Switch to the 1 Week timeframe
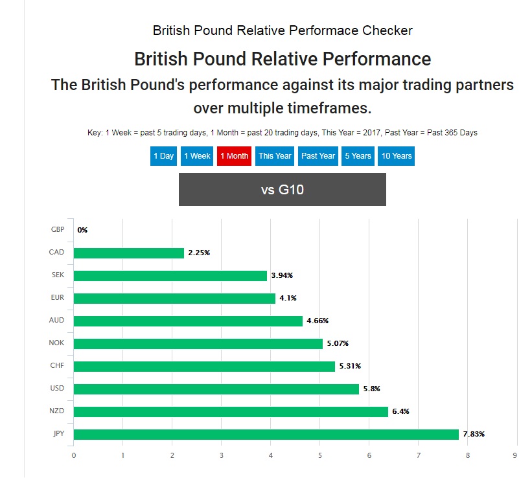 tap(197, 156)
